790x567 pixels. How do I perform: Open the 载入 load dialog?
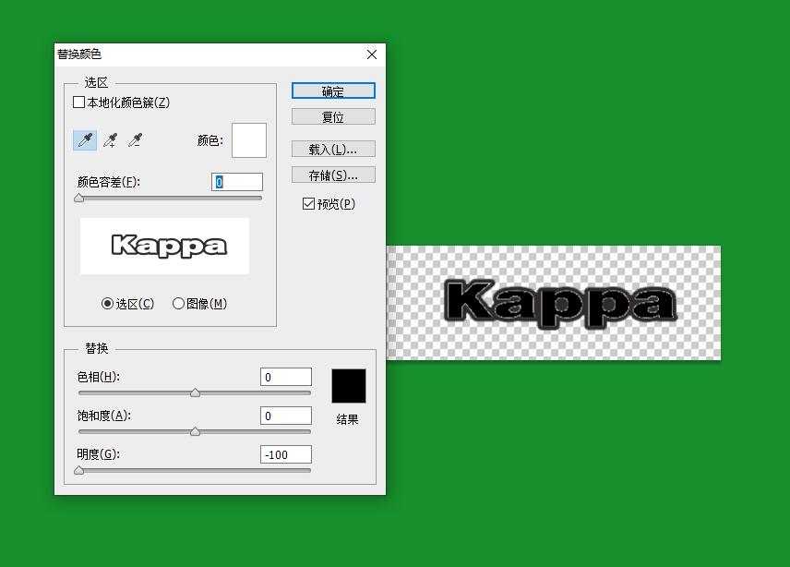pyautogui.click(x=333, y=150)
